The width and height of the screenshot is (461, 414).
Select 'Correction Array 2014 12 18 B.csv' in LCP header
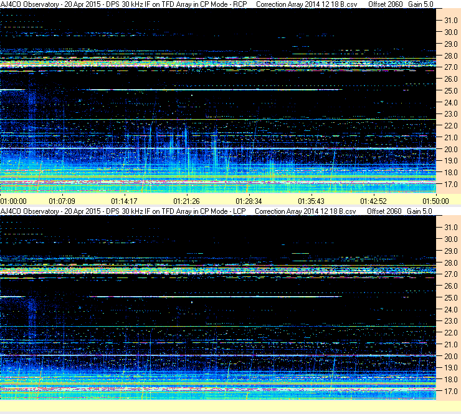pyautogui.click(x=305, y=211)
